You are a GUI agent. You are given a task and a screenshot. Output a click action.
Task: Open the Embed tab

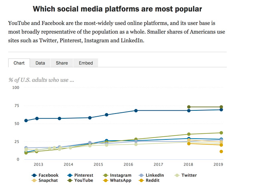pos(86,63)
